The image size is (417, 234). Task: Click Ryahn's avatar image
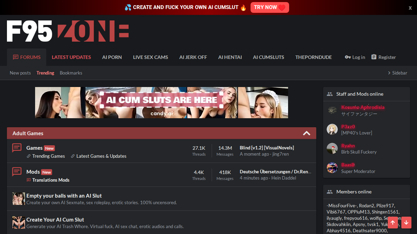click(x=332, y=148)
